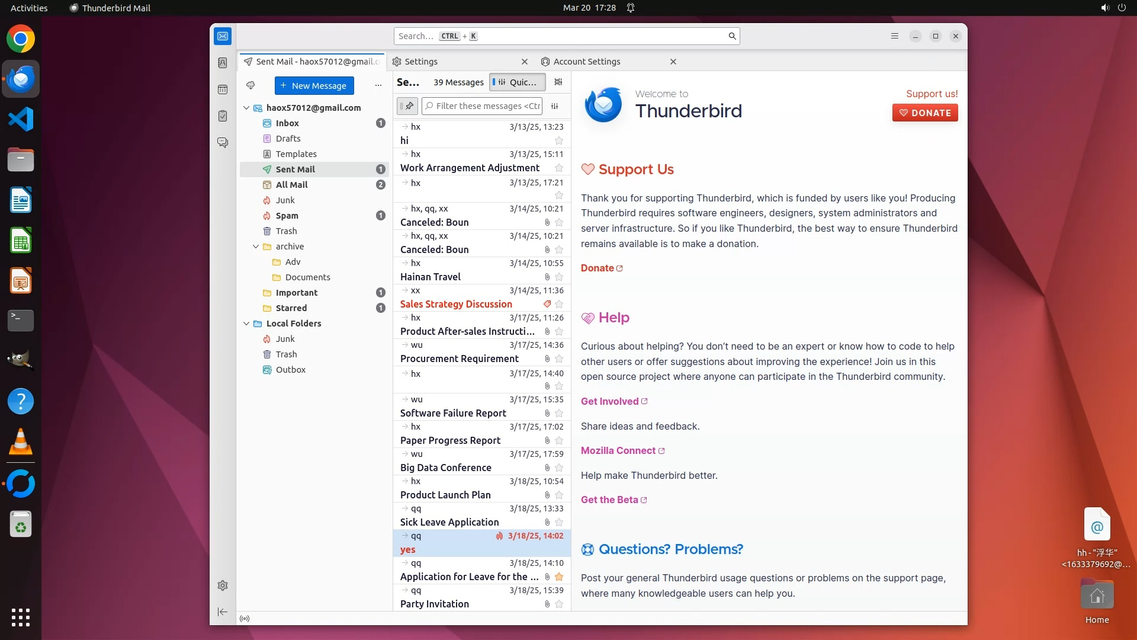Collapse the spaces toolbar arrow icon
This screenshot has height=640, width=1137.
point(223,612)
